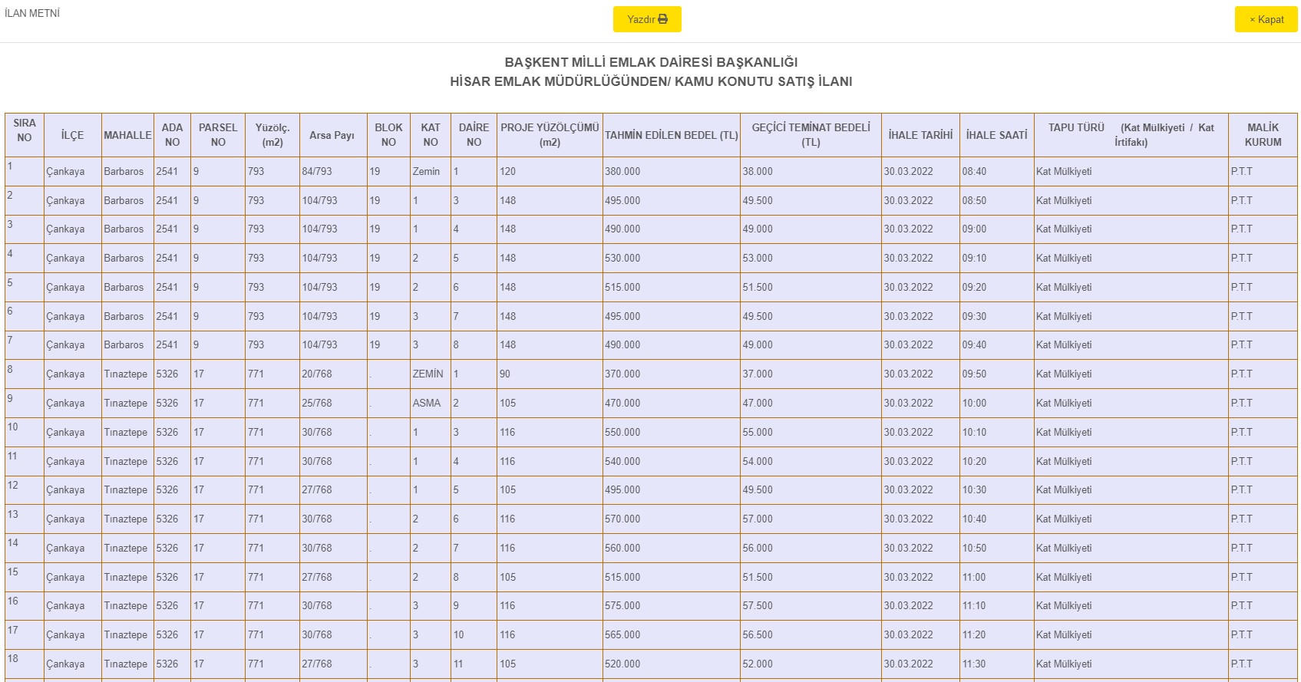The width and height of the screenshot is (1301, 682).
Task: Click the 08:50 auction time cell
Action: point(996,200)
